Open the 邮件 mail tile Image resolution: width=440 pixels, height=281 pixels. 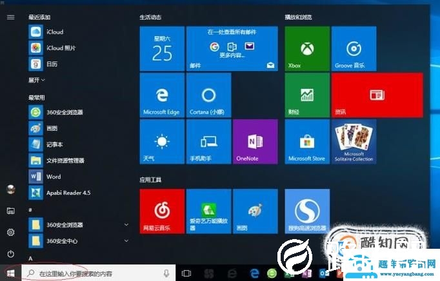coord(232,48)
